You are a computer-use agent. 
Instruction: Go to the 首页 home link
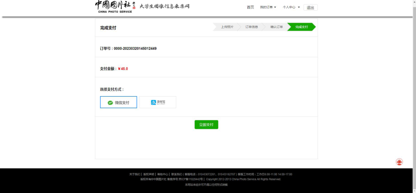(x=250, y=7)
